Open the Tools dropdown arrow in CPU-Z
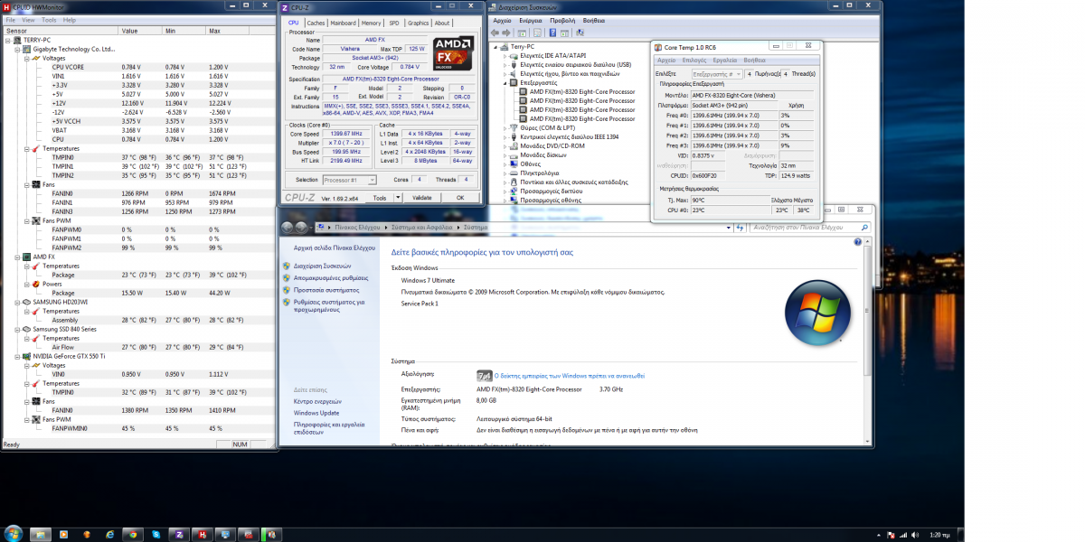Viewport: 1085px width, 542px height. pyautogui.click(x=399, y=197)
